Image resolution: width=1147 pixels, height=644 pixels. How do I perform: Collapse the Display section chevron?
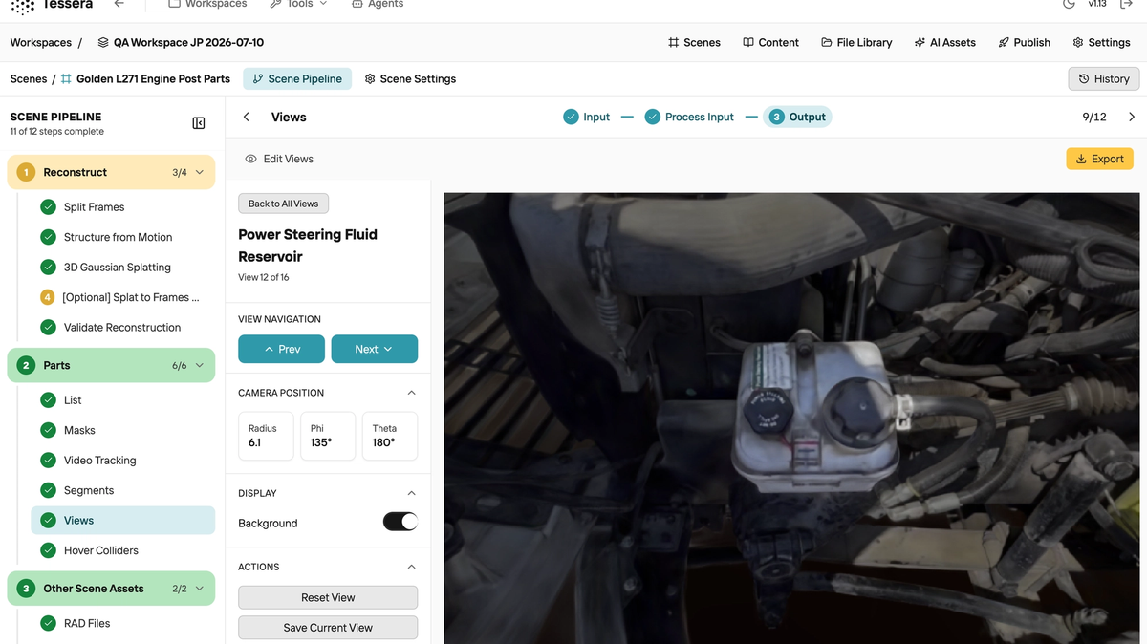tap(412, 493)
